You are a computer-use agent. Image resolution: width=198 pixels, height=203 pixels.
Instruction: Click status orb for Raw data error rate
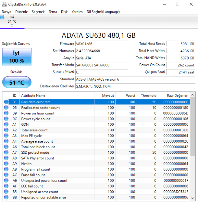[6, 102]
